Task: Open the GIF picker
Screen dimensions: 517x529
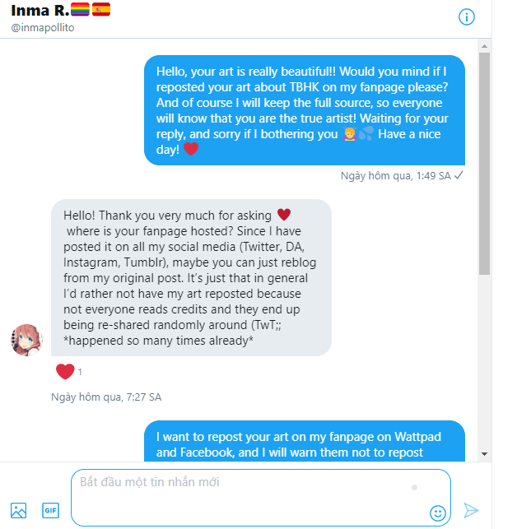Action: point(51,510)
